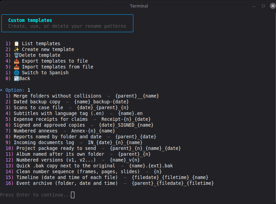Select the List templates menu entry
Screen dimensions: 276x204
pos(33,43)
